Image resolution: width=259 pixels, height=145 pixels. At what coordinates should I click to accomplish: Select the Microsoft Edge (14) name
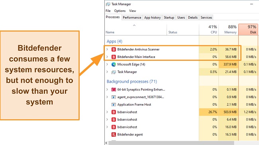[131, 64]
